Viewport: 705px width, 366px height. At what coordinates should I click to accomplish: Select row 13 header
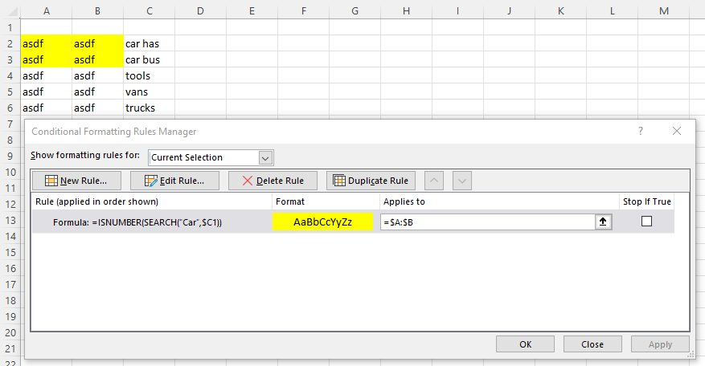point(10,220)
